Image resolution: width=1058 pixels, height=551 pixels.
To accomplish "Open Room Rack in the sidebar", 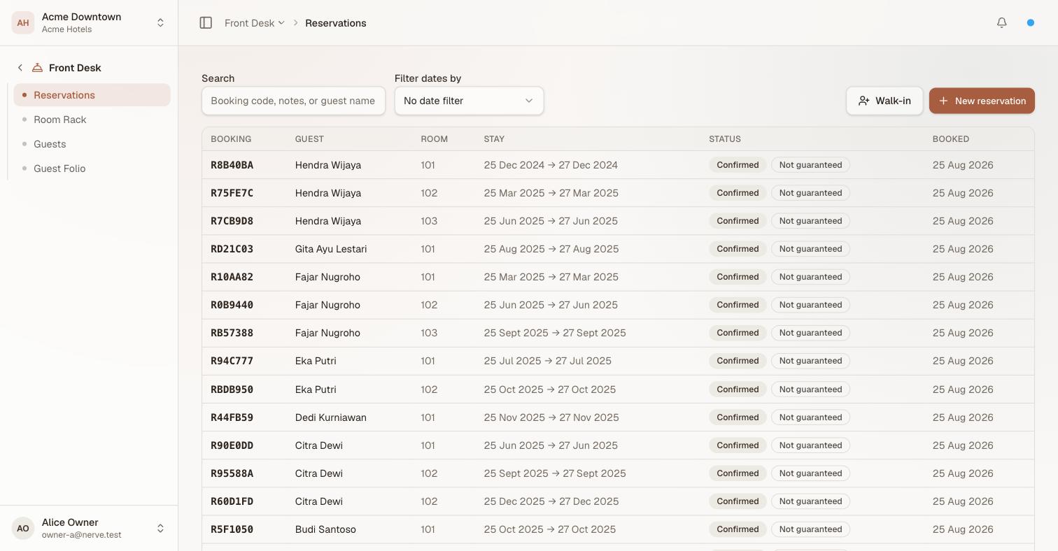I will 92,120.
